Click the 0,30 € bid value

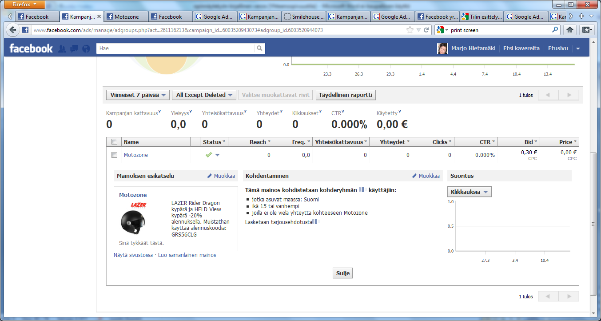click(529, 152)
